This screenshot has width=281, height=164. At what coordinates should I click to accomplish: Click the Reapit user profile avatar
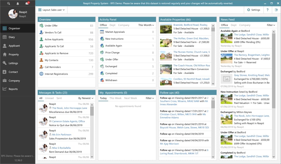[x=13, y=14]
